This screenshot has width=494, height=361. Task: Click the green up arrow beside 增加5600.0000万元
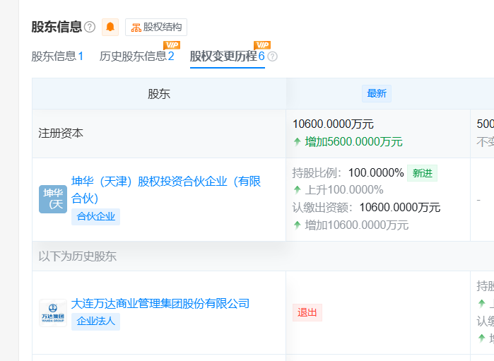coord(297,142)
